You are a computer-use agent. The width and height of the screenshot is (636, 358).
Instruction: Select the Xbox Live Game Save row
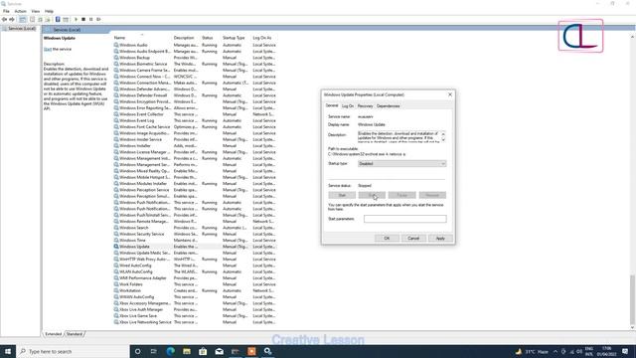click(x=195, y=316)
